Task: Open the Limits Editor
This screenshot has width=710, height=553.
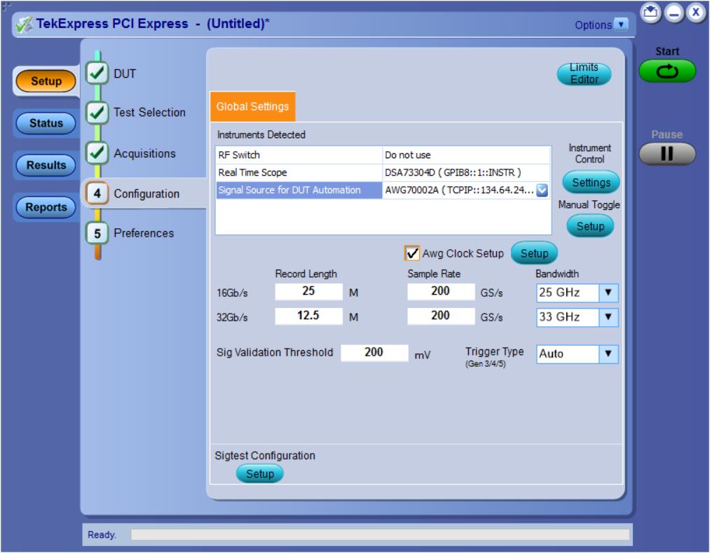Action: click(x=583, y=73)
